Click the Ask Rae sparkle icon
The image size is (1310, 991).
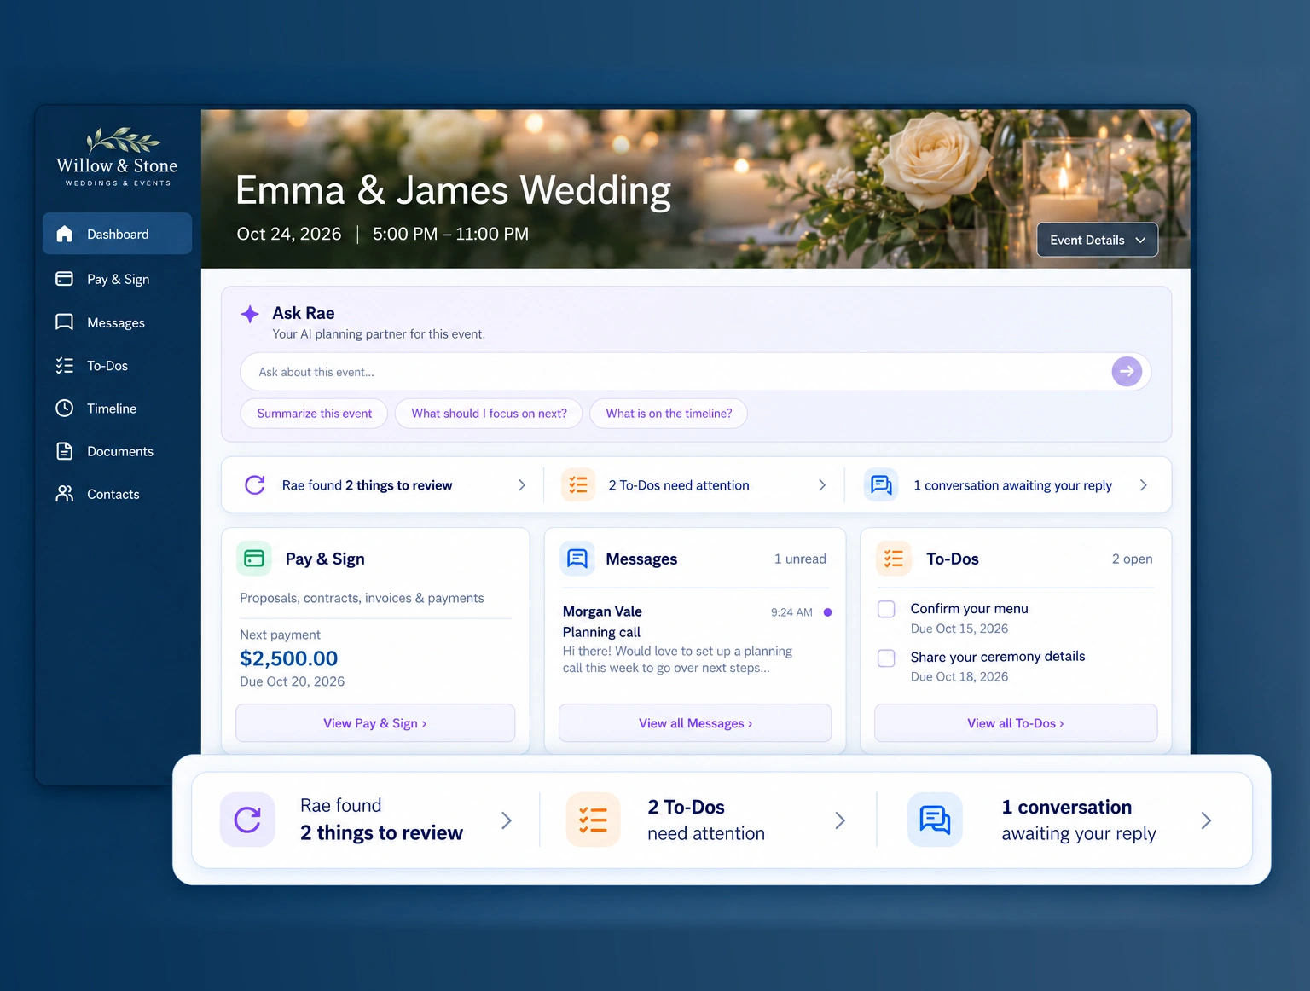click(x=250, y=314)
